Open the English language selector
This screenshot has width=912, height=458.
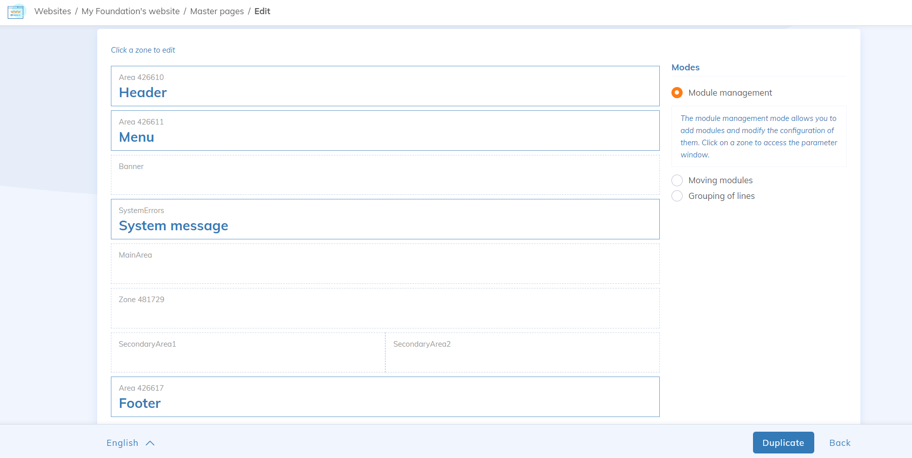[x=131, y=443]
